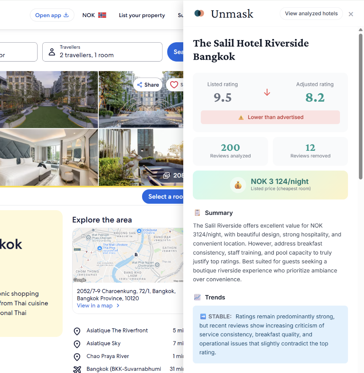Close the Unmask side panel
Screen dimensions: 364x373
[x=351, y=14]
